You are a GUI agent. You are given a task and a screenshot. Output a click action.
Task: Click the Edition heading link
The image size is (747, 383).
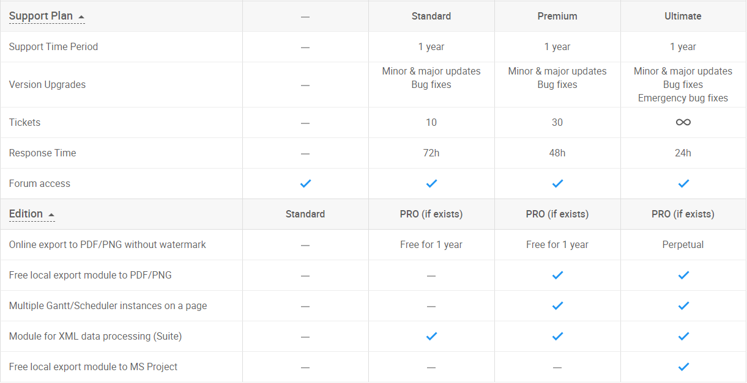coord(26,214)
